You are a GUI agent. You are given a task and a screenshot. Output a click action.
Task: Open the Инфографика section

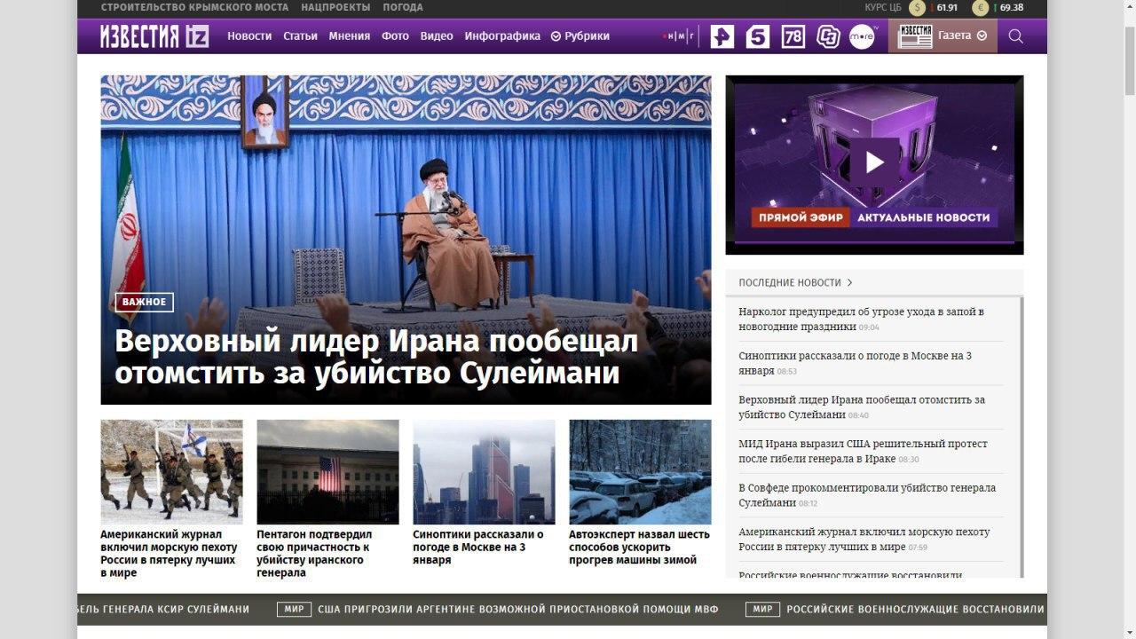point(502,36)
